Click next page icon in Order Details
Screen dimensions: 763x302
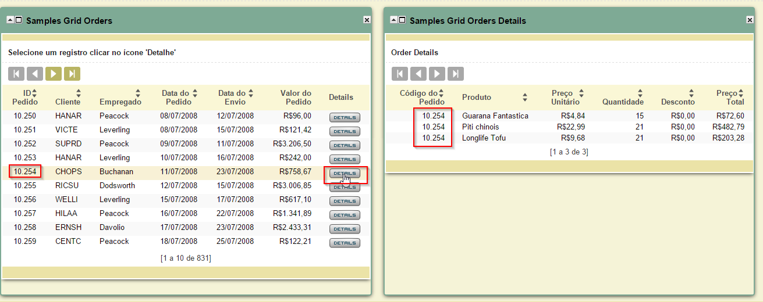[437, 74]
